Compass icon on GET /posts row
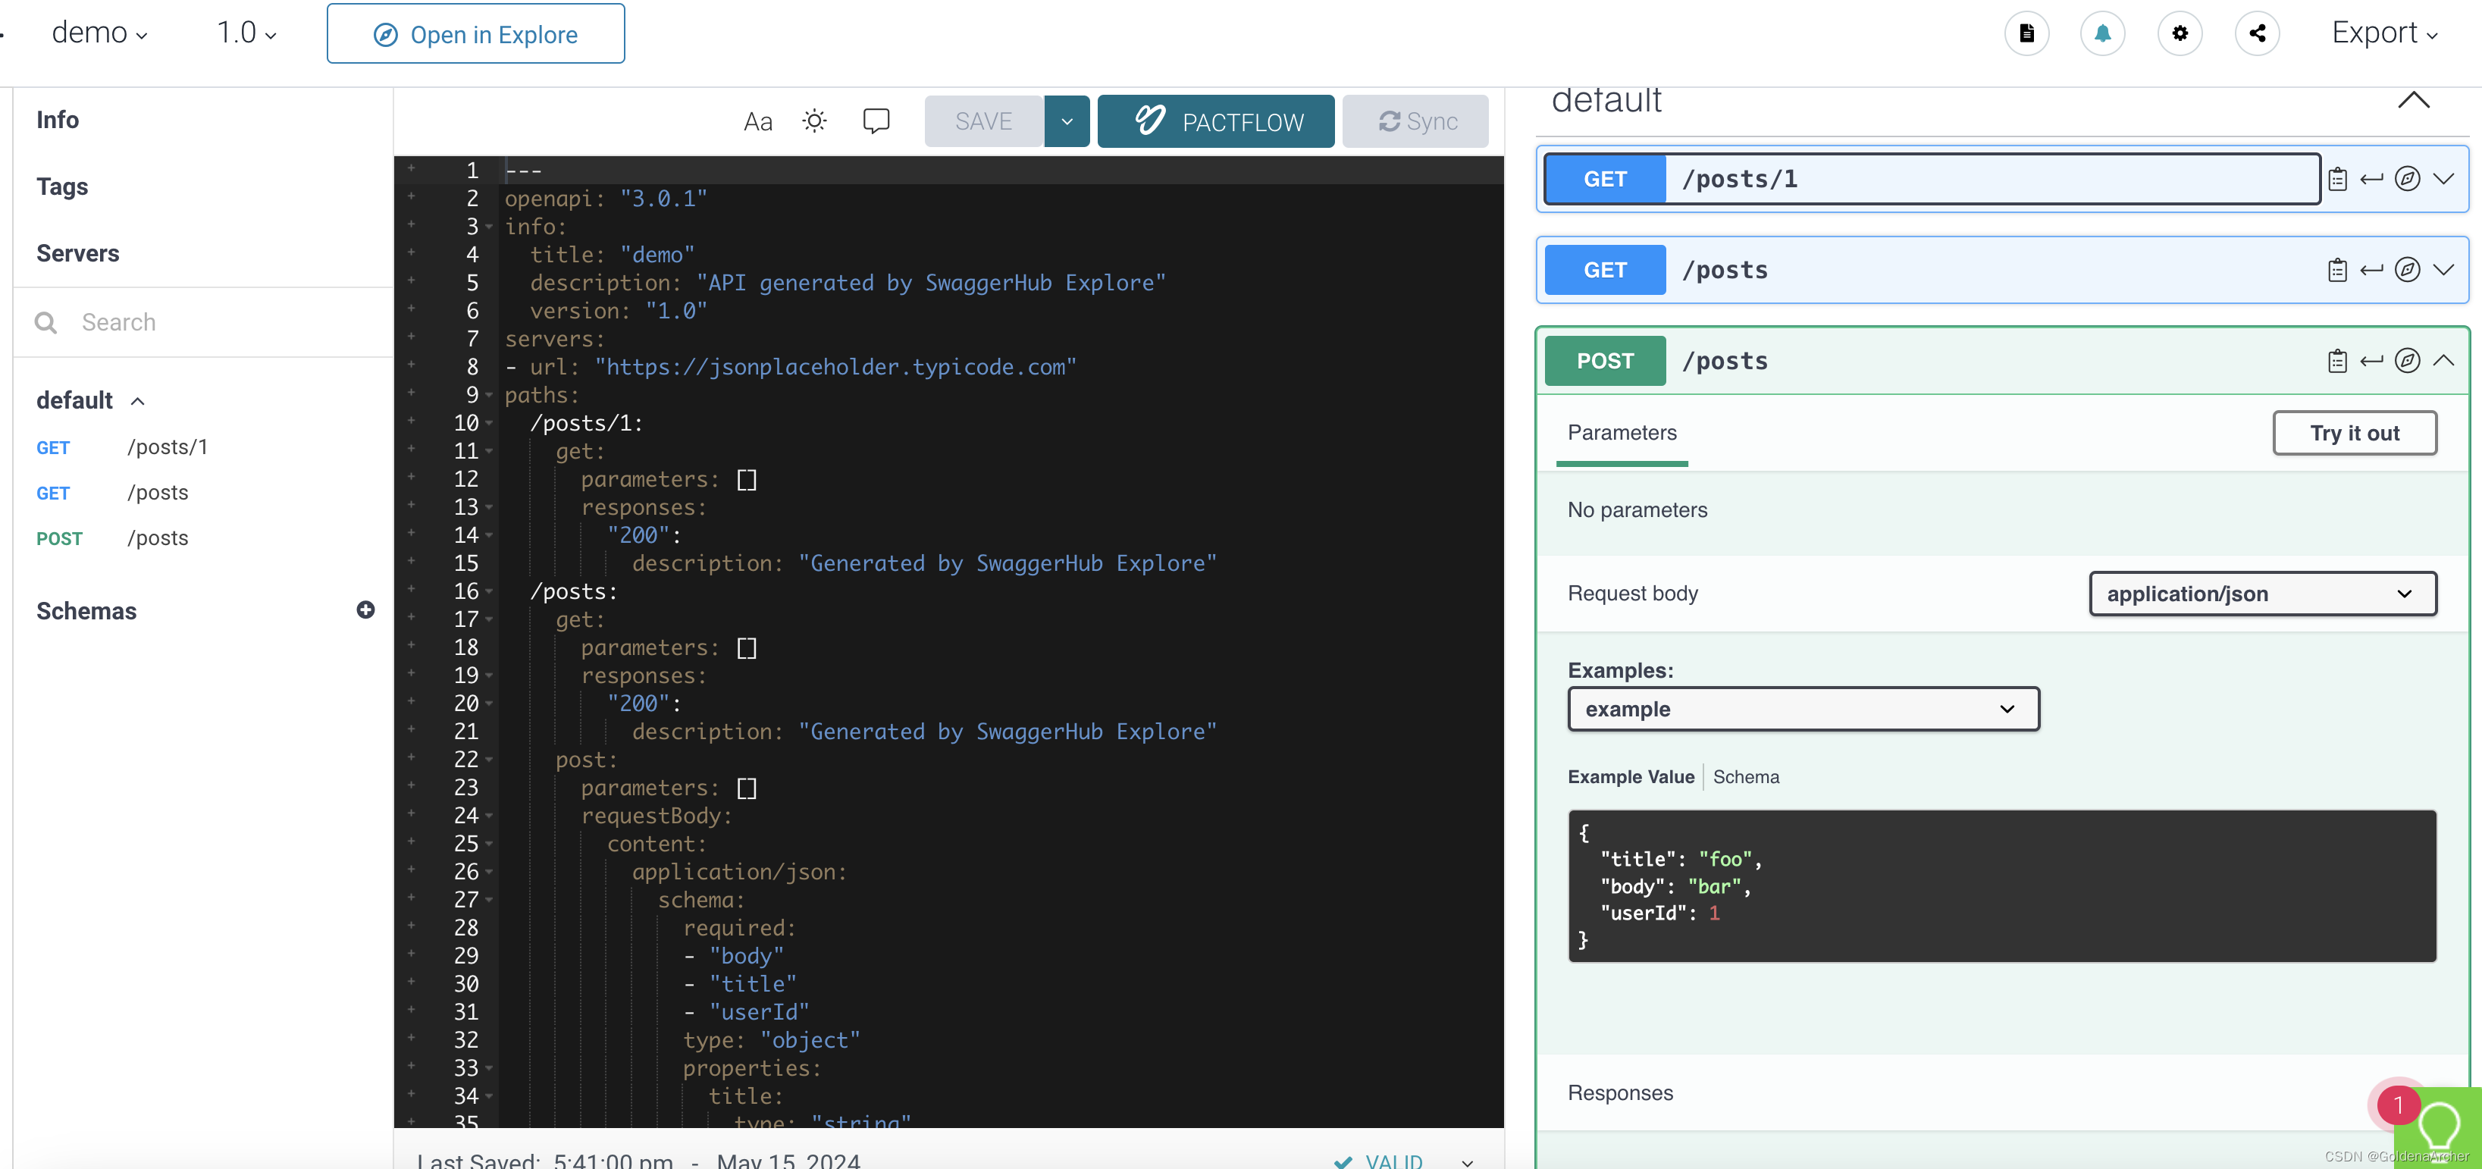 pyautogui.click(x=2407, y=270)
